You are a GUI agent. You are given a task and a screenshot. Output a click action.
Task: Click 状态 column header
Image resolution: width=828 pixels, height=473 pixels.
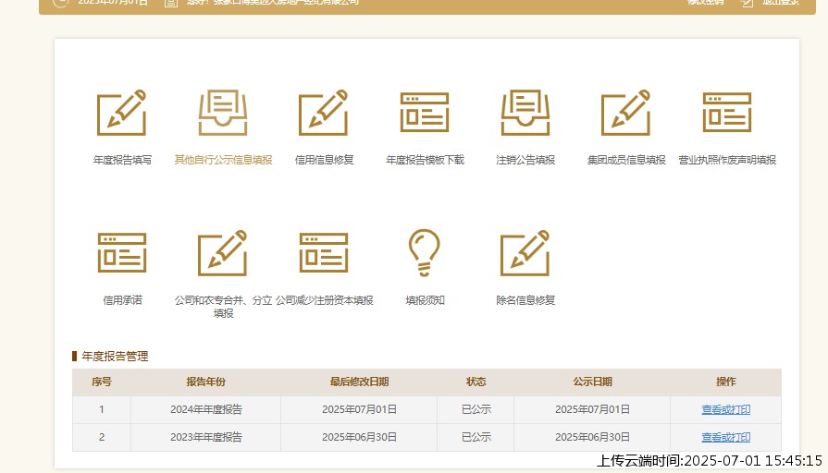pyautogui.click(x=476, y=382)
